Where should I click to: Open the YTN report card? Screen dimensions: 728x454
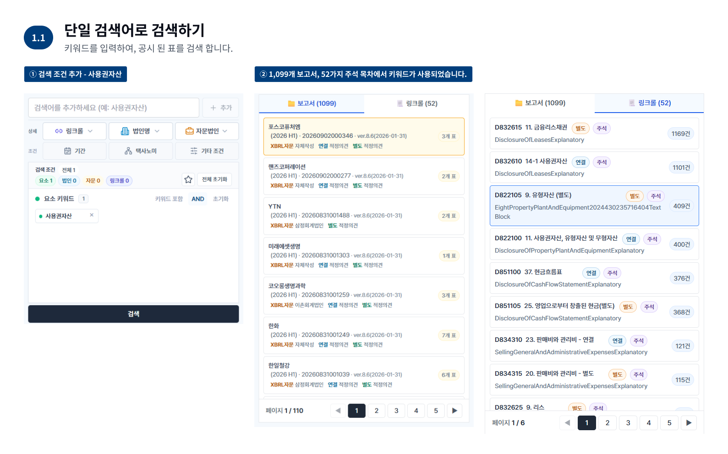coord(364,216)
